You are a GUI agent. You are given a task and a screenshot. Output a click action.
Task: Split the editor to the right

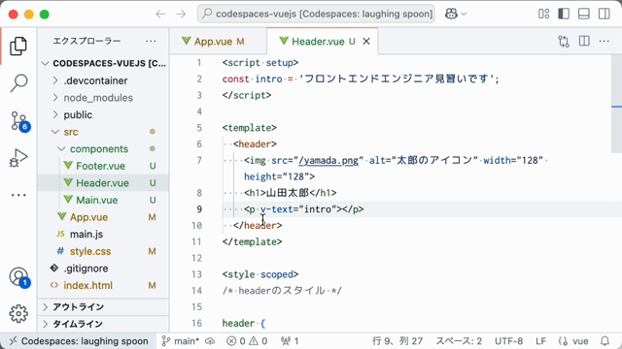pos(584,41)
